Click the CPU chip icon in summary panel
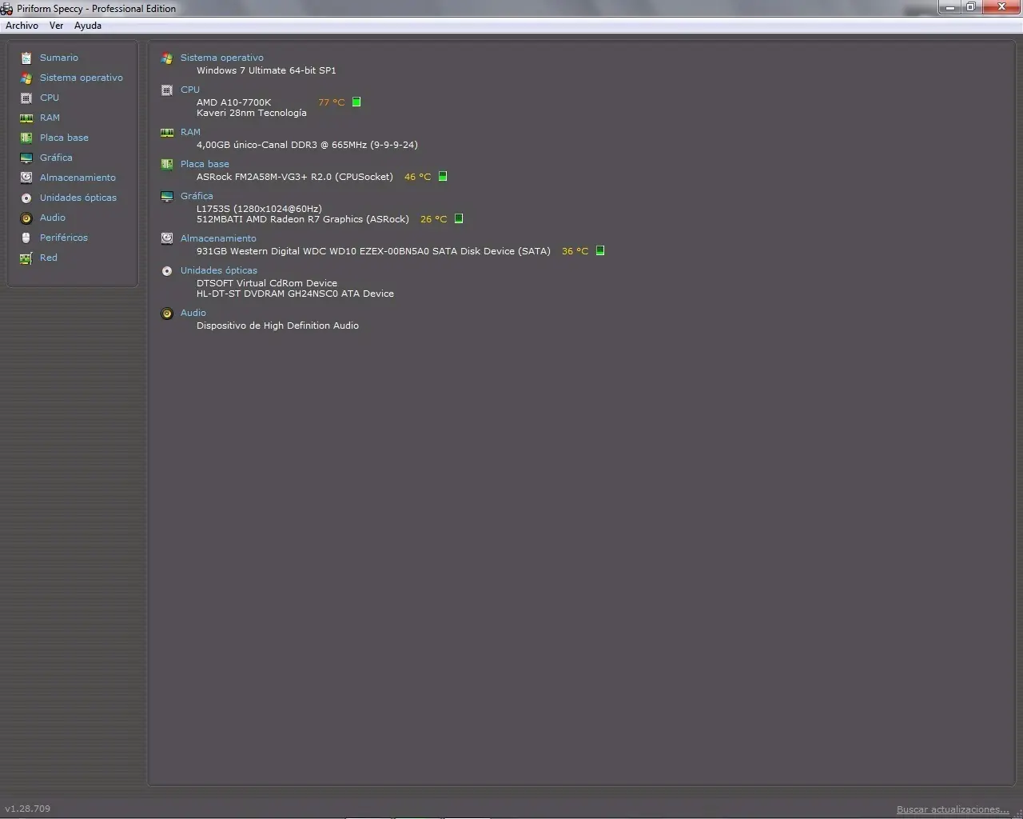 pos(167,90)
